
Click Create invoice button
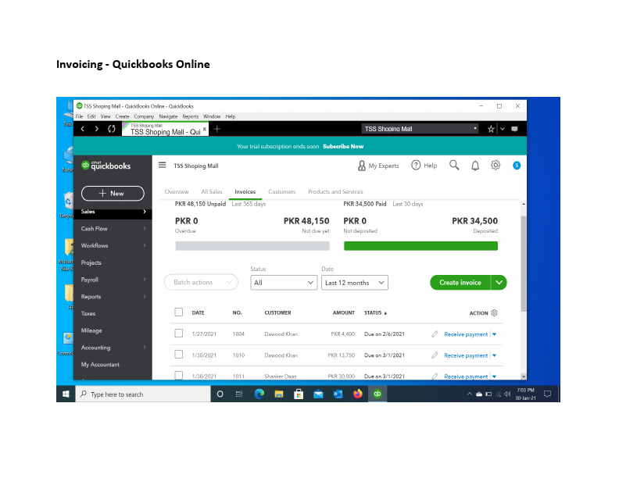[460, 283]
